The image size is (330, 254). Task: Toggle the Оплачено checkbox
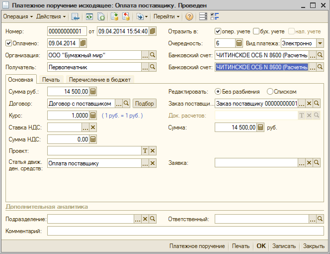click(8, 43)
